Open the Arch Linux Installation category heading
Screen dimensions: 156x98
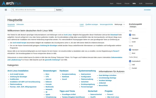coord(18,71)
